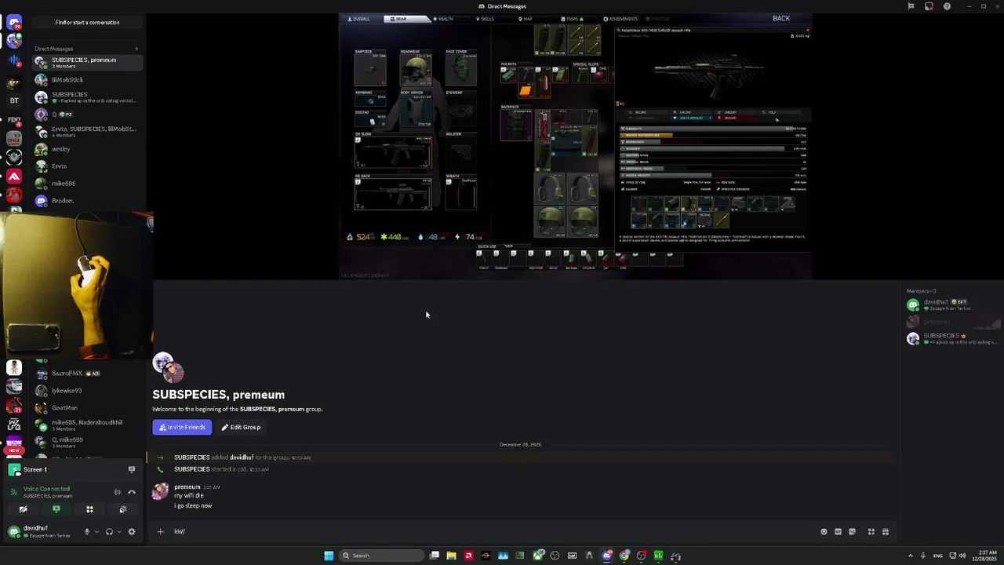Viewport: 1004px width, 565px height.
Task: Open GoatMan direct message
Action: point(88,408)
